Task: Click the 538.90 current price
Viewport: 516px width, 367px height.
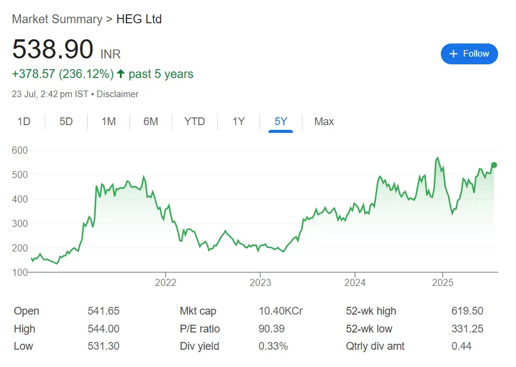Action: tap(52, 49)
